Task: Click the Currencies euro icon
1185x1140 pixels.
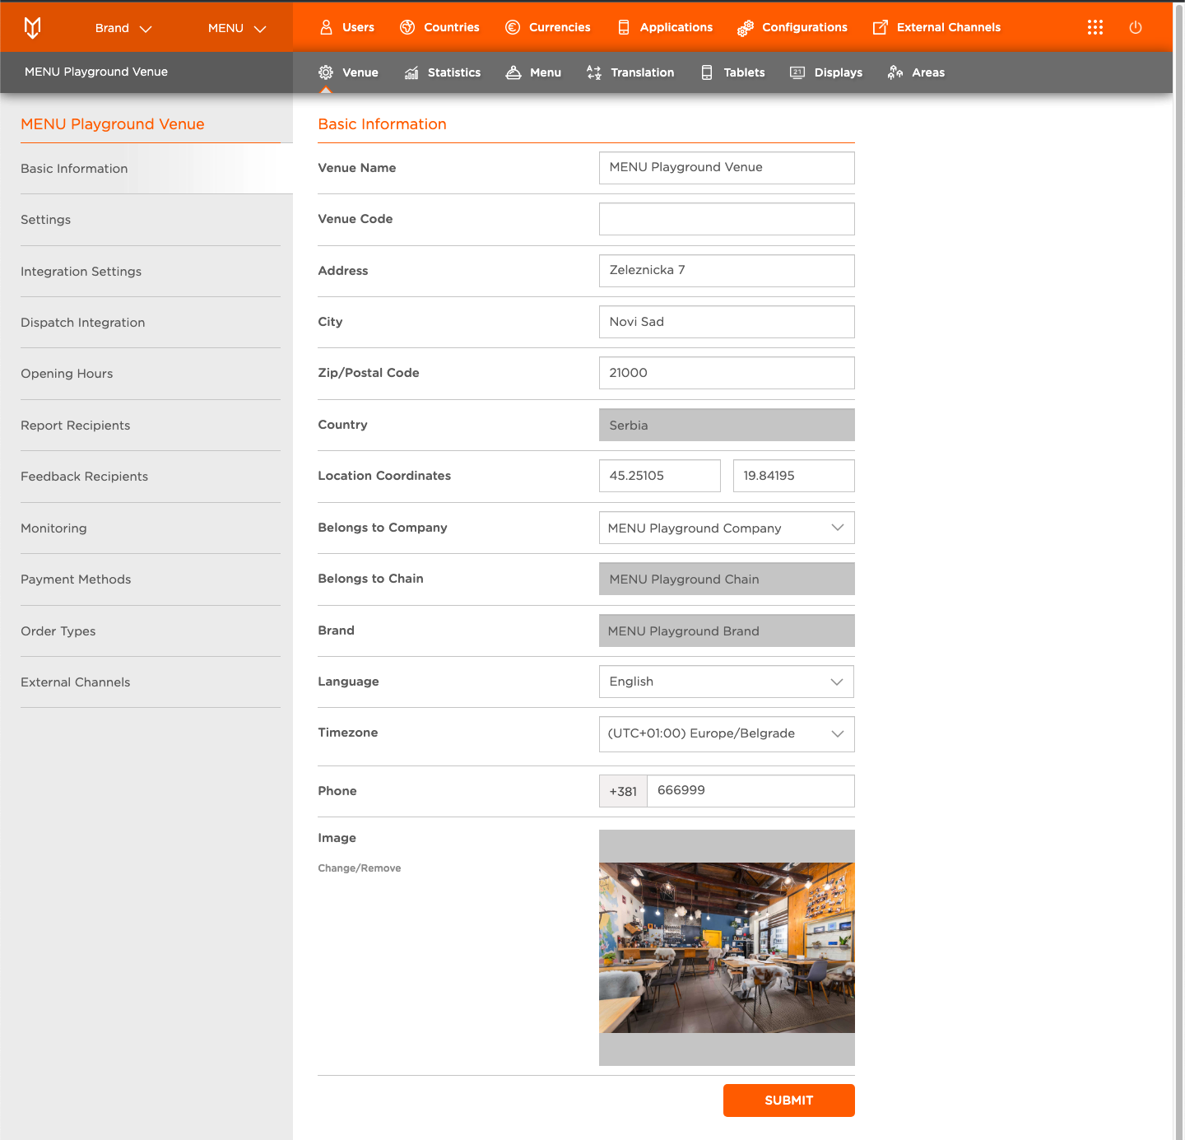Action: tap(513, 27)
